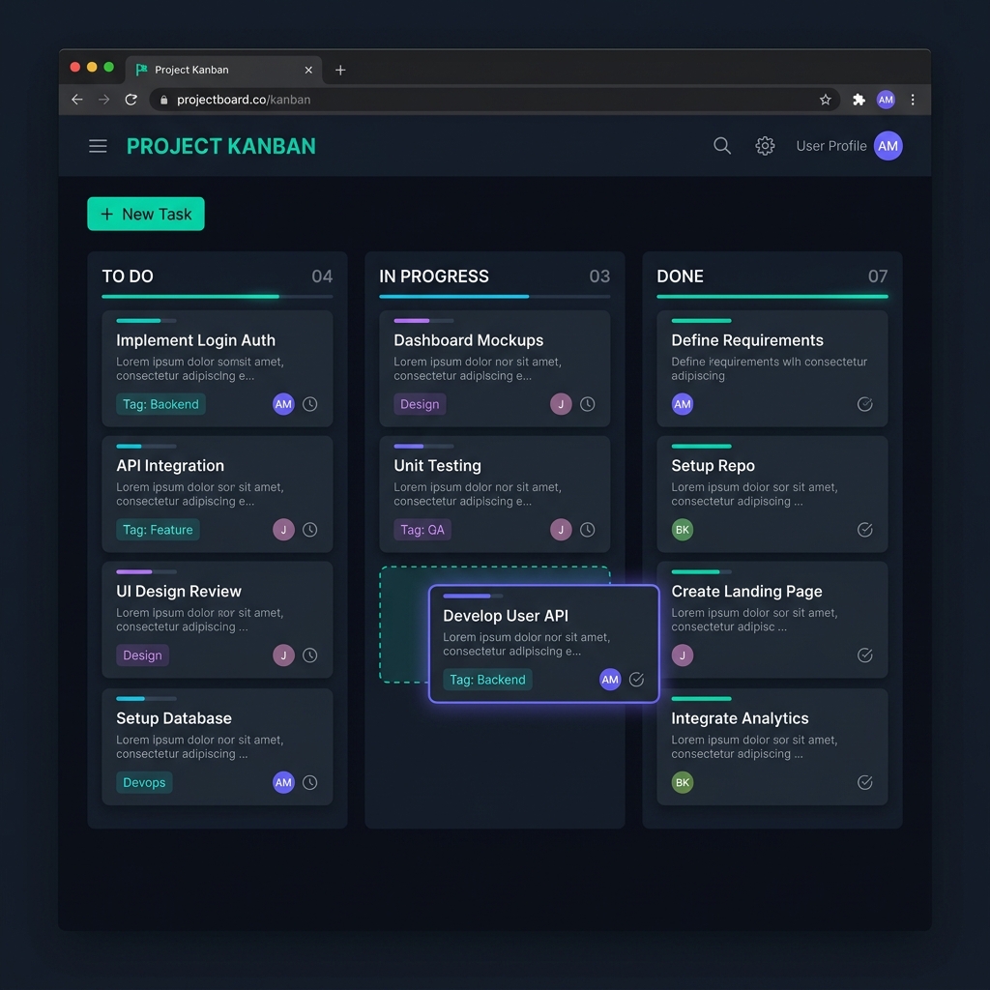Reload the page with the refresh icon
Image resolution: width=990 pixels, height=990 pixels.
click(x=131, y=100)
